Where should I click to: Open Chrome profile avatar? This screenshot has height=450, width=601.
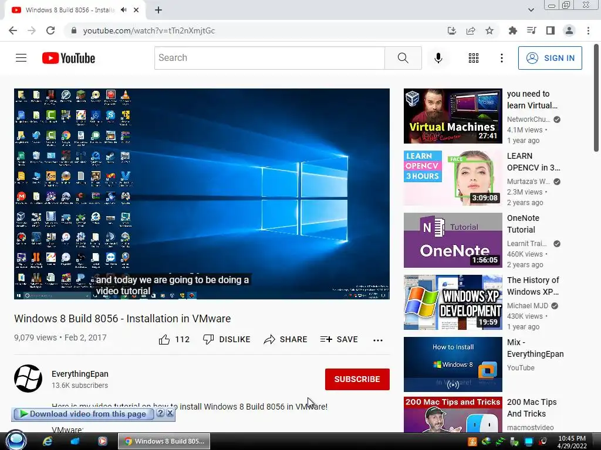pyautogui.click(x=569, y=30)
